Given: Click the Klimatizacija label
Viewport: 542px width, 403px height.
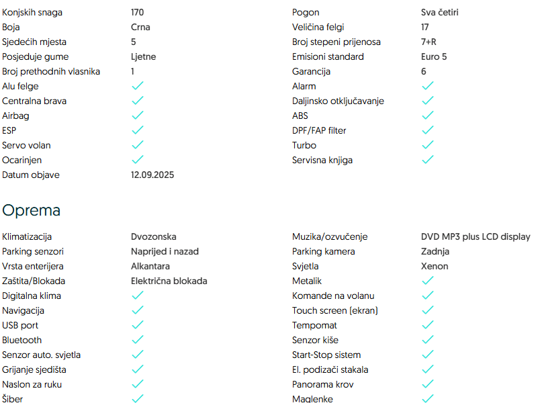Looking at the screenshot, I should click(27, 236).
